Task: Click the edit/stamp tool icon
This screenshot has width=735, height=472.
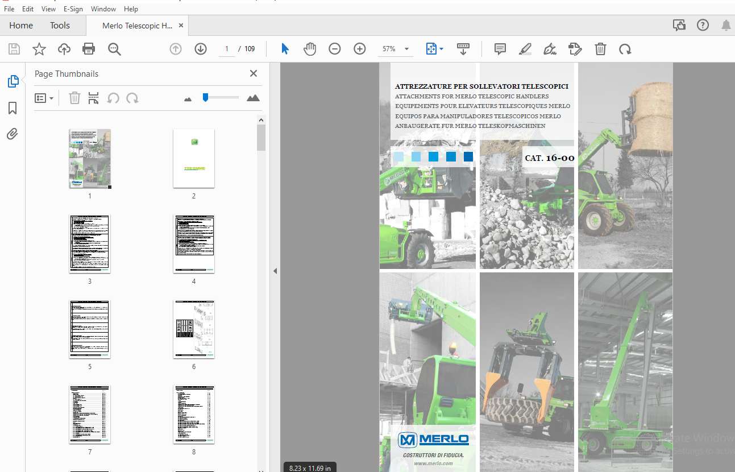Action: coord(575,49)
